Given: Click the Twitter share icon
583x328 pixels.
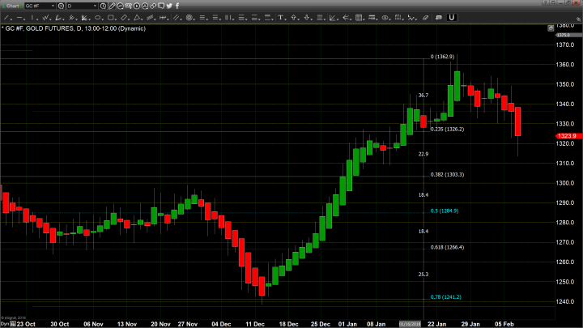Looking at the screenshot, I should click(168, 6).
